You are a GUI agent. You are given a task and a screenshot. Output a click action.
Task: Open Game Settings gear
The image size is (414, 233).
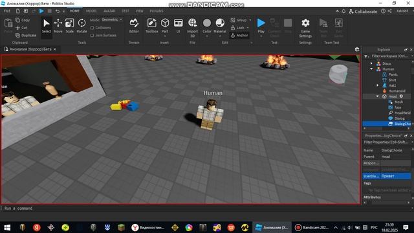(305, 28)
